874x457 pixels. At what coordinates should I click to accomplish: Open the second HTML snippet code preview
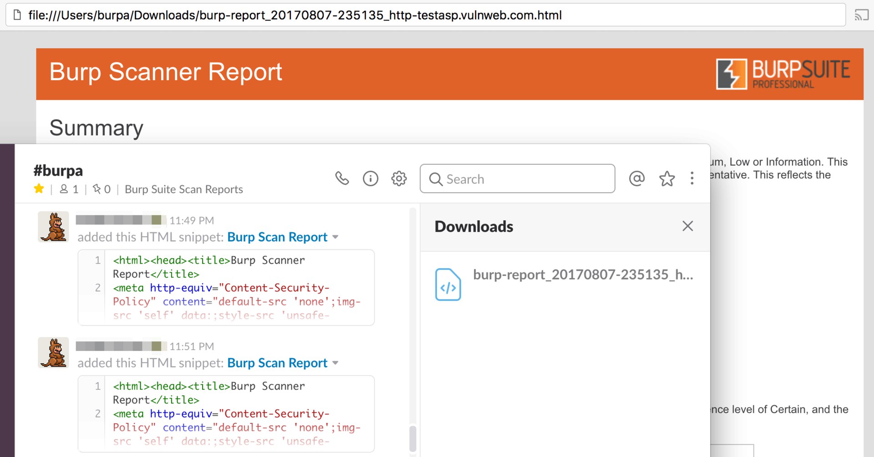click(x=226, y=413)
